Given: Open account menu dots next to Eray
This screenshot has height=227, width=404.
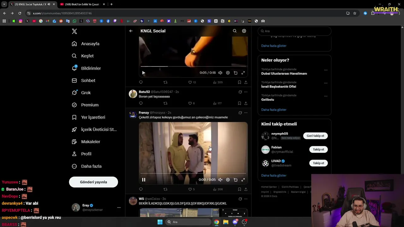Looking at the screenshot, I should pos(119,207).
